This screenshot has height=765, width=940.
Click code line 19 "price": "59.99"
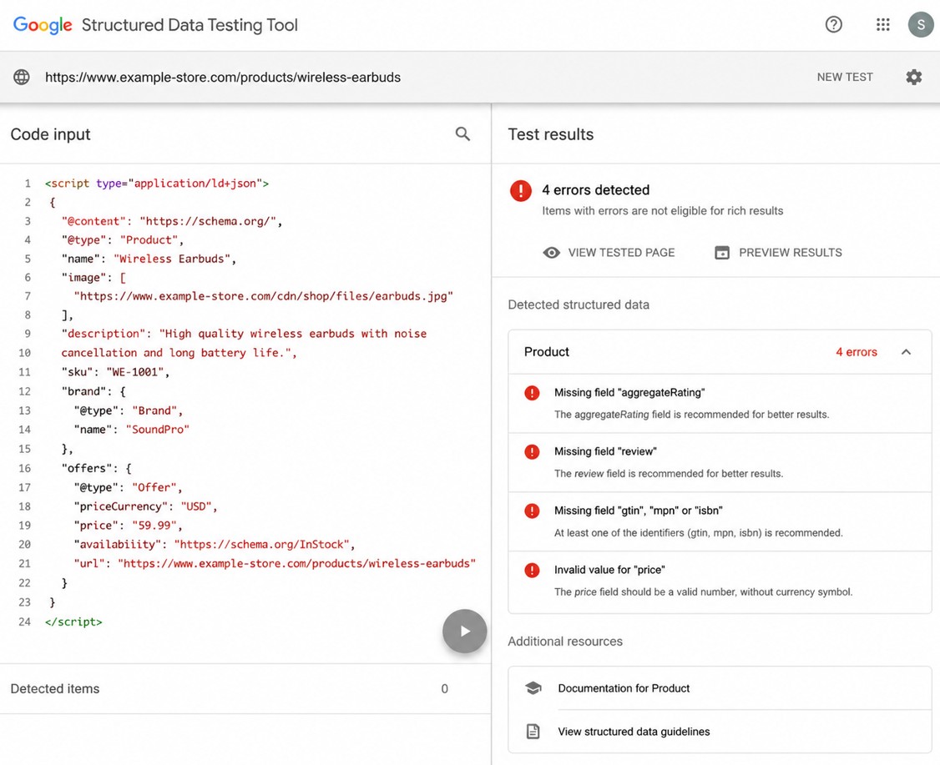pyautogui.click(x=129, y=526)
